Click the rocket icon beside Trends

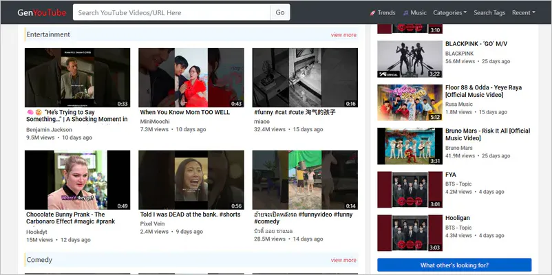tap(372, 13)
